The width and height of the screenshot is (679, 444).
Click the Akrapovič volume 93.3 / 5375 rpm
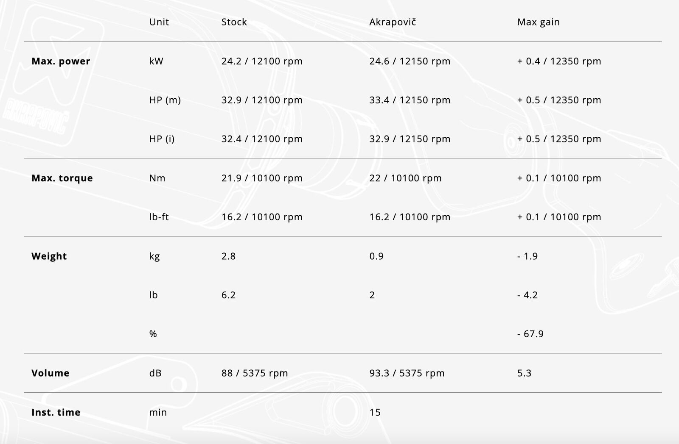tap(407, 373)
